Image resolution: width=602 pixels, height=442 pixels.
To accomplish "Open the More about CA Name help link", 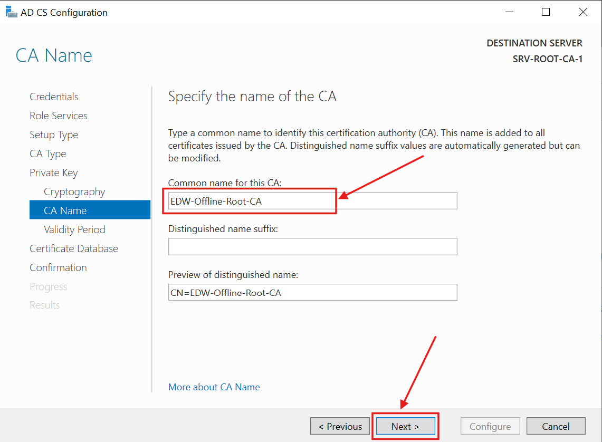I will pyautogui.click(x=214, y=387).
